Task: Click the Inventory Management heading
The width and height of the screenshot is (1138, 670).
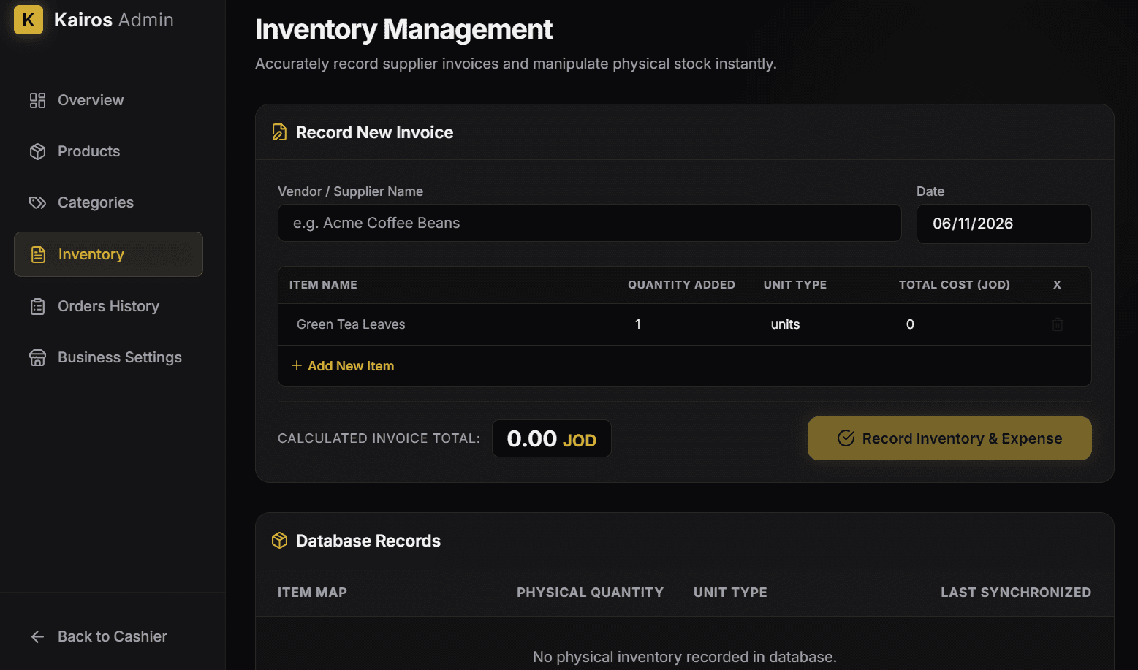Action: pyautogui.click(x=403, y=29)
